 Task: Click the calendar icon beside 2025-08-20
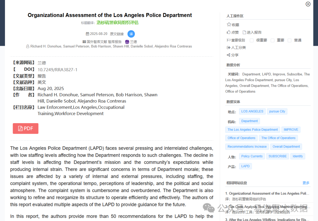click(87, 34)
